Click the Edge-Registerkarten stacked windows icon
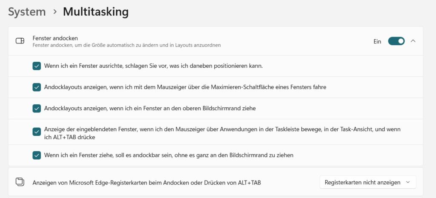 [20, 182]
